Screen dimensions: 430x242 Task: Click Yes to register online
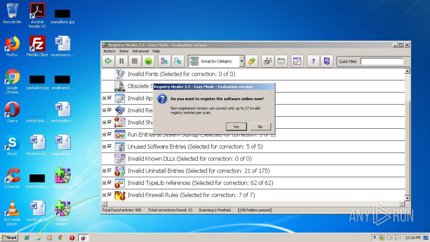tap(236, 126)
